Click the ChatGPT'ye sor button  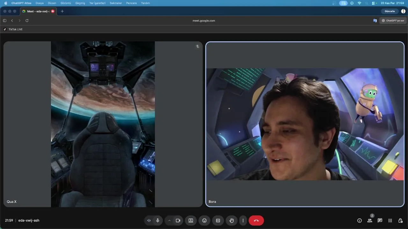[x=393, y=21]
